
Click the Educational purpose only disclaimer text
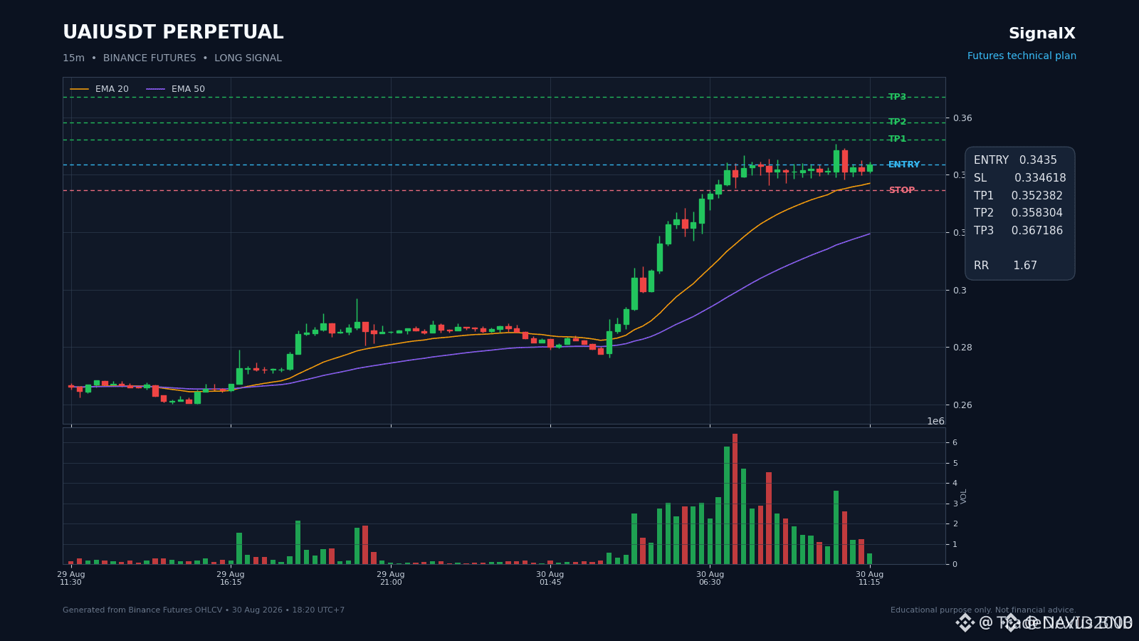point(983,610)
